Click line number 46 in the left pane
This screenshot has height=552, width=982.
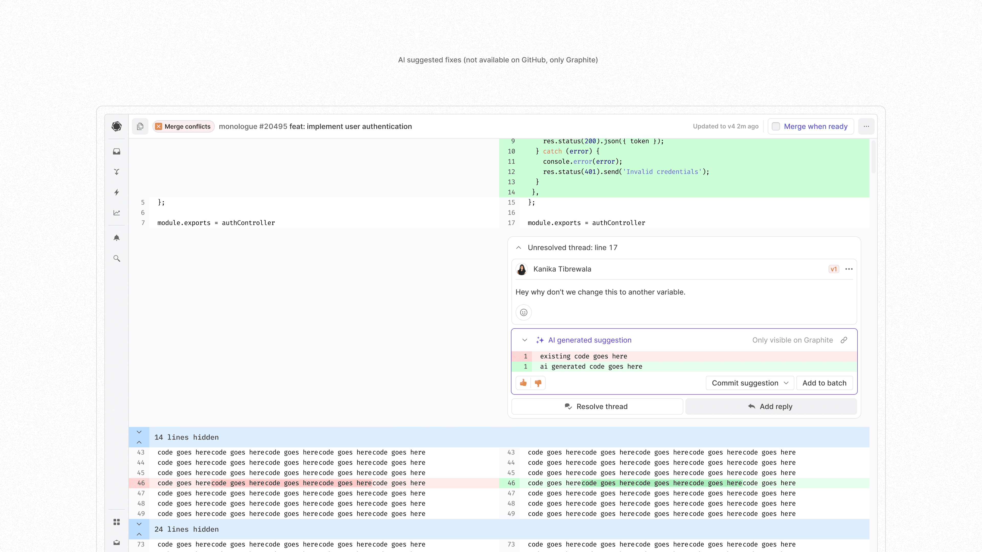tap(141, 483)
